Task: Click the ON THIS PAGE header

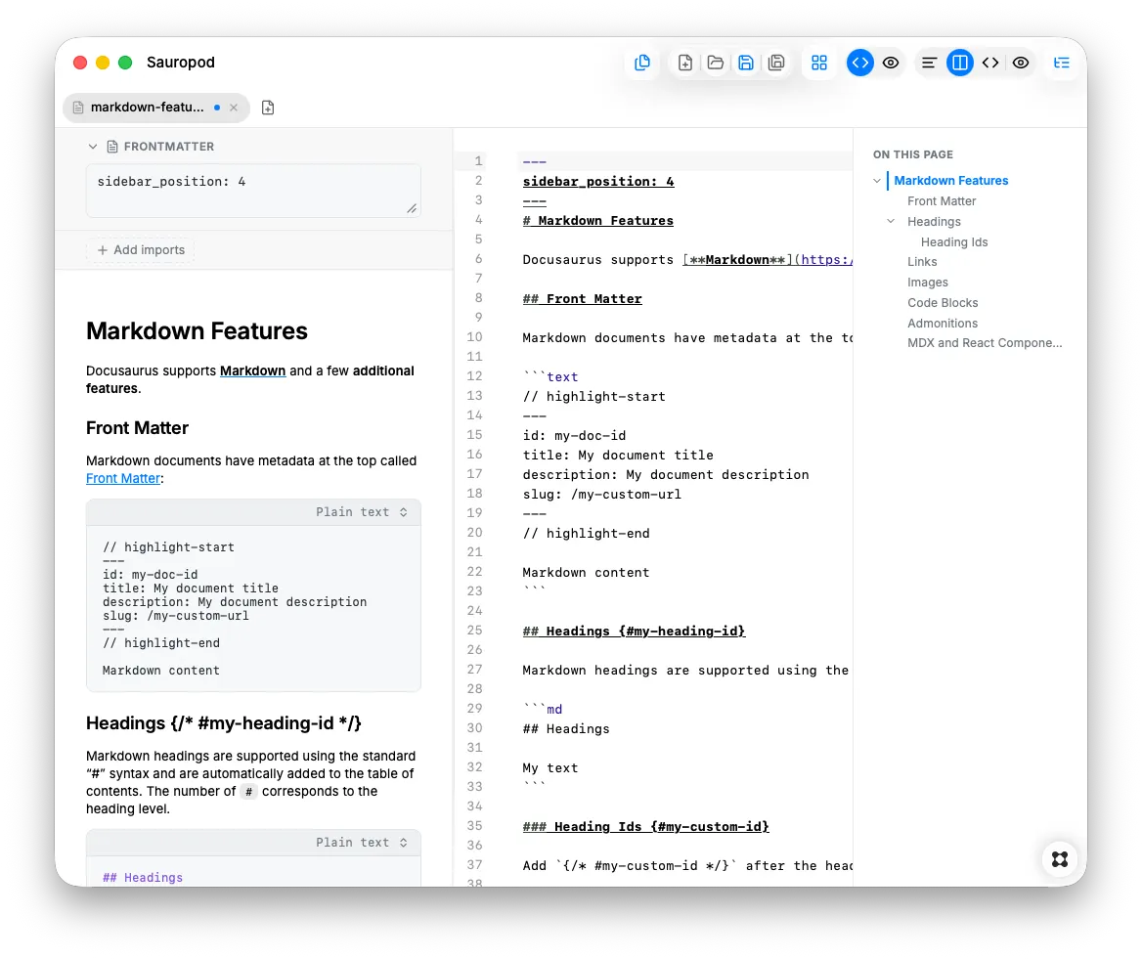Action: pyautogui.click(x=912, y=154)
